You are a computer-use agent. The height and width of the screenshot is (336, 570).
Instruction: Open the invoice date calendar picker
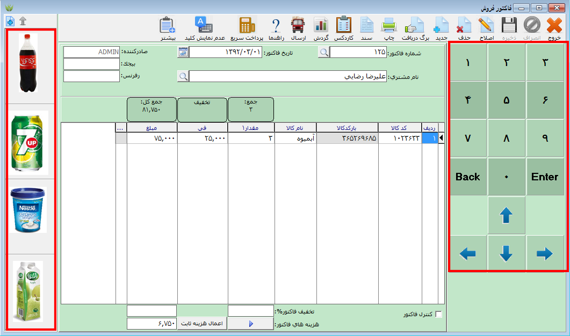tap(183, 52)
